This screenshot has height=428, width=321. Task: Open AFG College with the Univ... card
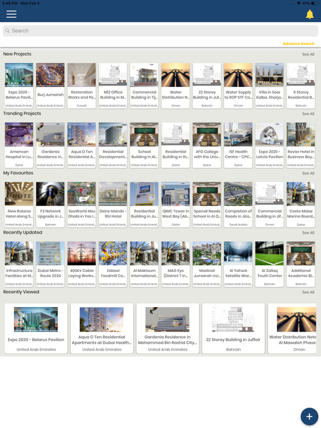point(207,145)
